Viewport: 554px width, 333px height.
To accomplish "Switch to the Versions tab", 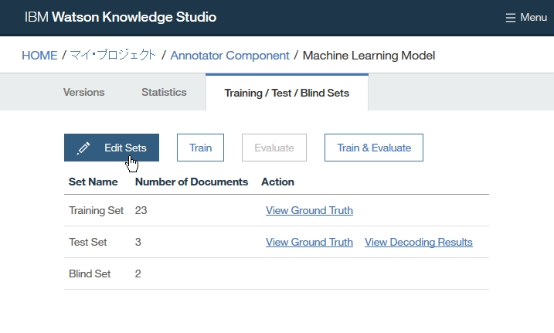I will coord(83,92).
